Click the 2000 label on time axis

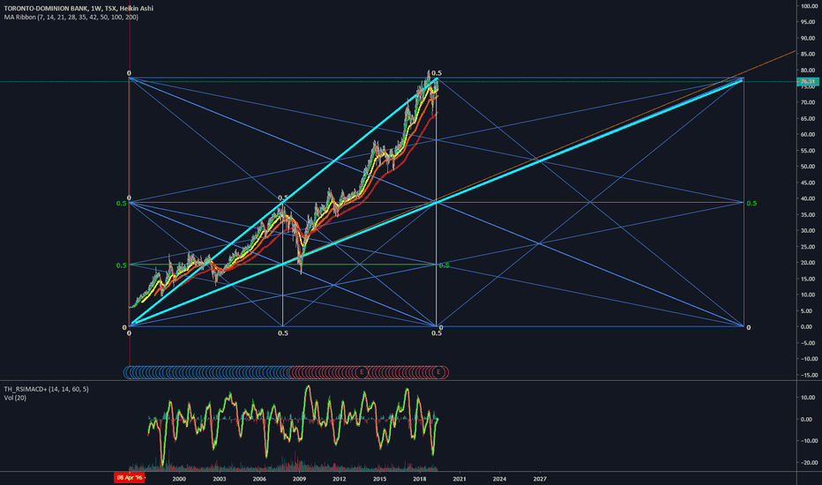(179, 479)
